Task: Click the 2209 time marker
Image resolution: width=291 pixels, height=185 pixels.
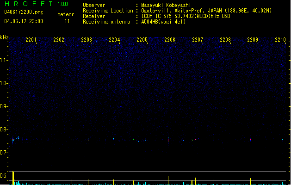Action: point(253,40)
